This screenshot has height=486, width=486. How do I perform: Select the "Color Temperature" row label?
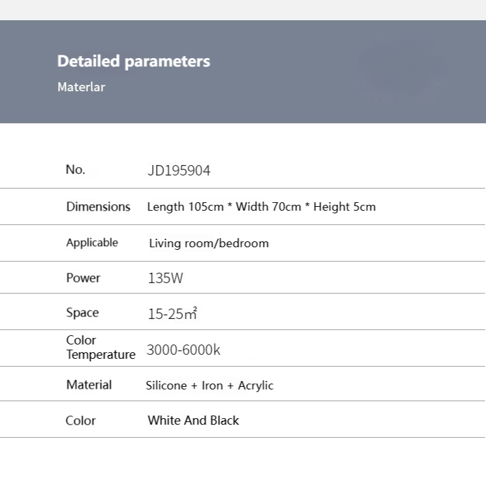point(100,348)
